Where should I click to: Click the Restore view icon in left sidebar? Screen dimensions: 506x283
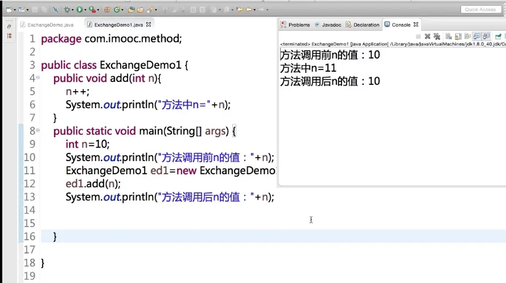point(9,27)
